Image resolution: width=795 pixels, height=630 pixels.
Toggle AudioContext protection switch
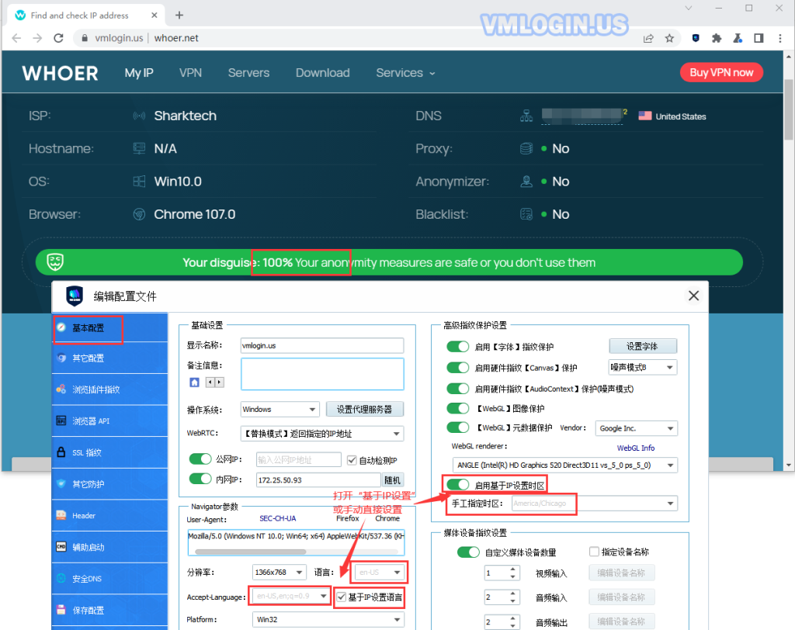click(458, 389)
